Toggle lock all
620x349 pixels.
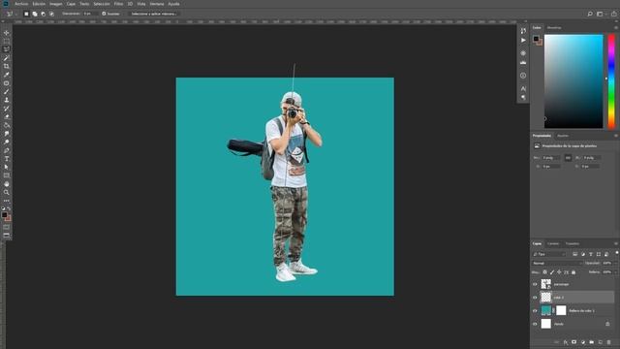pyautogui.click(x=573, y=272)
